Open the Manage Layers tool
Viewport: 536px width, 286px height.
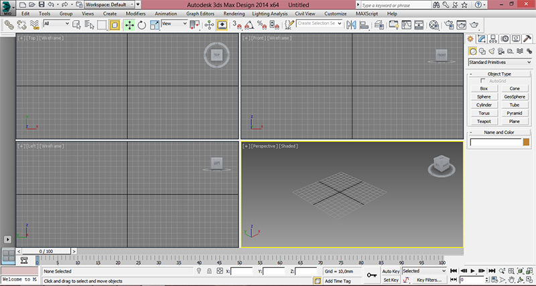pos(379,25)
